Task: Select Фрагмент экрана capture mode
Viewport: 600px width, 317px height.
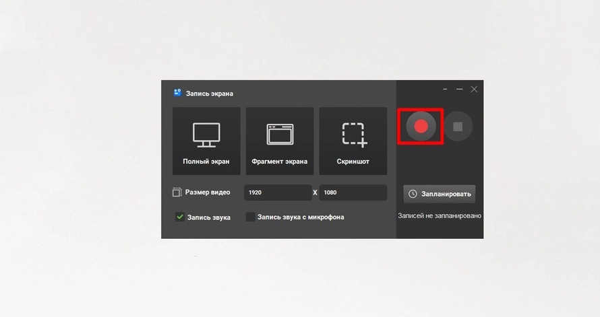Action: point(280,141)
